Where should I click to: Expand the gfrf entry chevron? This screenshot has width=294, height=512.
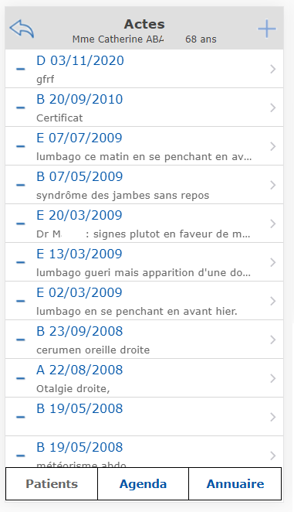[x=273, y=69]
